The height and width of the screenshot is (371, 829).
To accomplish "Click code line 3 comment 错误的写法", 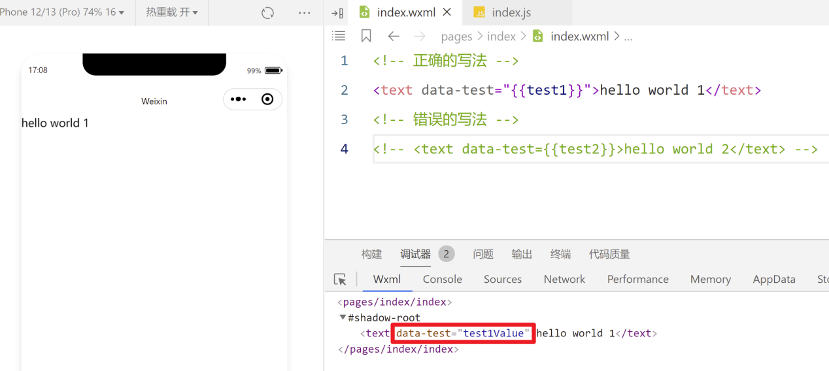I will click(x=446, y=120).
